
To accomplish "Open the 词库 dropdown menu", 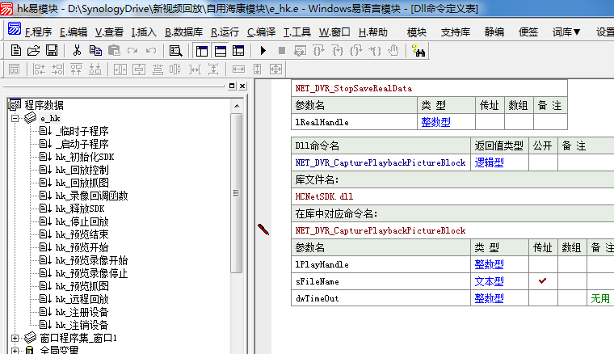I will tap(567, 32).
